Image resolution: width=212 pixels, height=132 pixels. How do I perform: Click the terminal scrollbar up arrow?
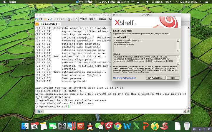tap(189, 28)
